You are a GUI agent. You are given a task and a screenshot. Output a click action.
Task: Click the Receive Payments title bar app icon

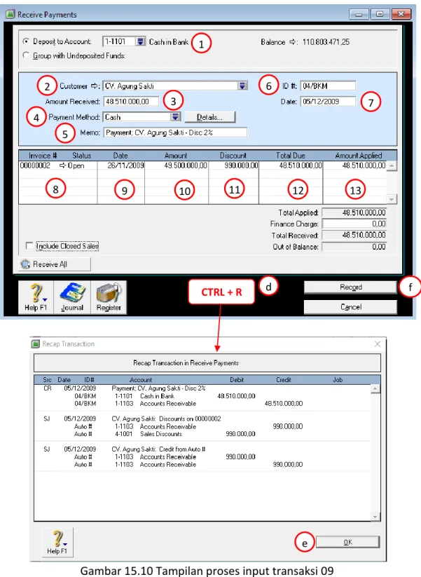tap(11, 14)
